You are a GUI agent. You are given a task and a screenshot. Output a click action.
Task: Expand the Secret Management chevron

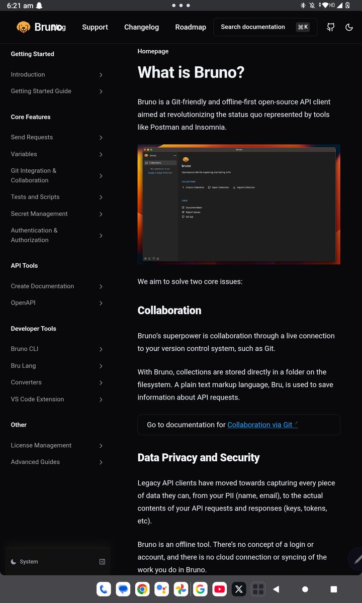pyautogui.click(x=101, y=214)
